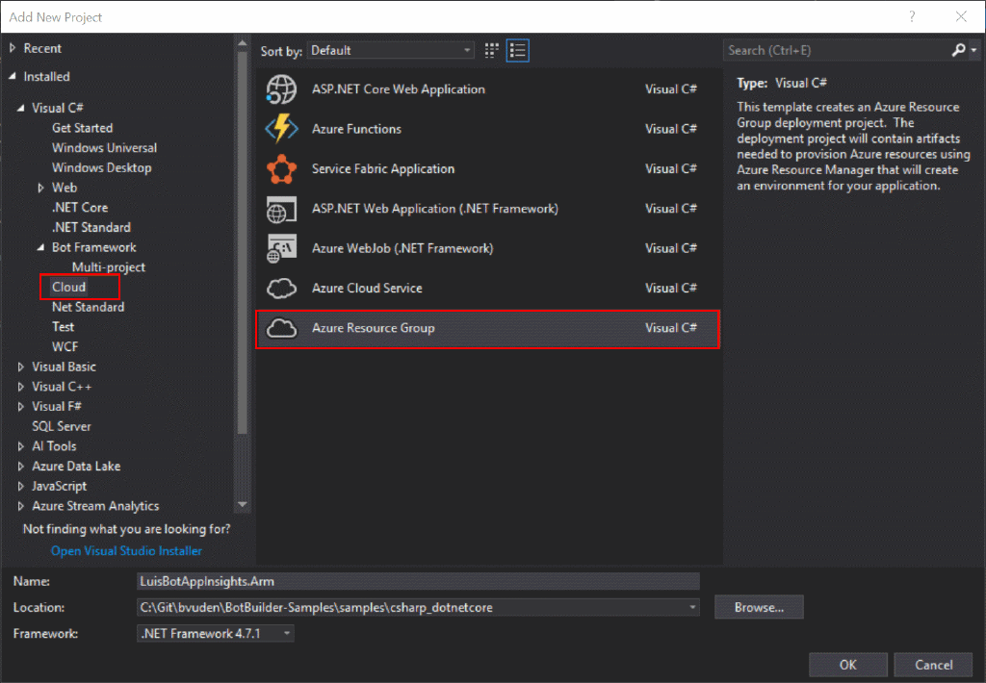Viewport: 986px width, 683px height.
Task: Switch to small icons view
Action: point(491,50)
